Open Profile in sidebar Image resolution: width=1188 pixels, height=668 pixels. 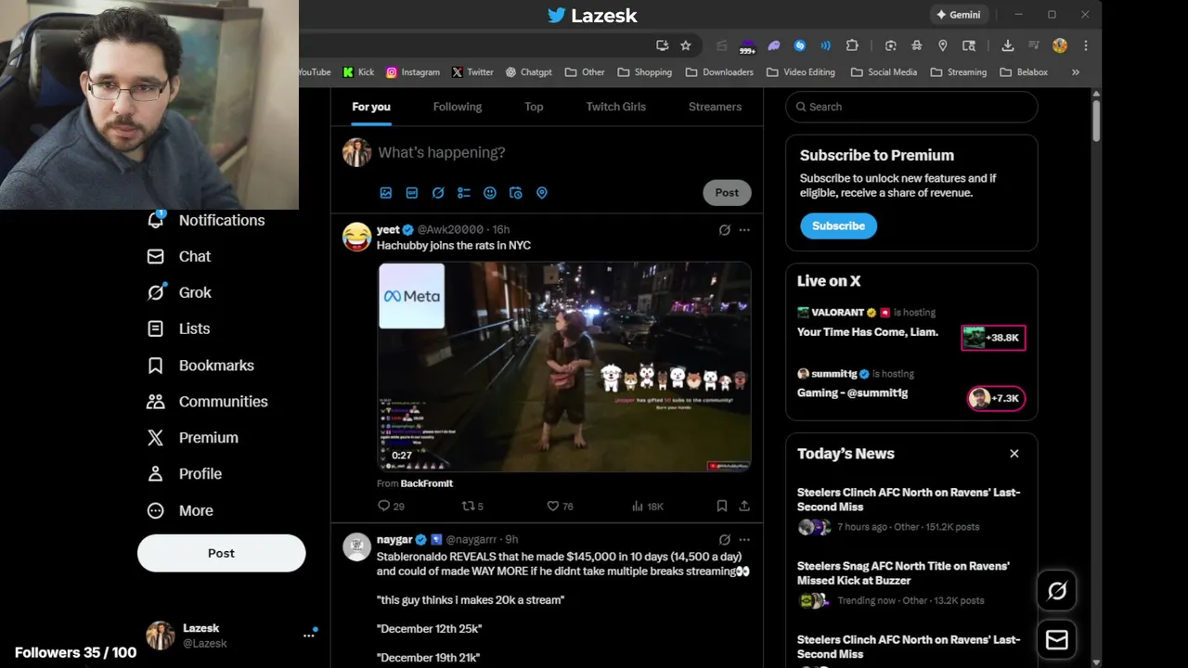click(185, 474)
